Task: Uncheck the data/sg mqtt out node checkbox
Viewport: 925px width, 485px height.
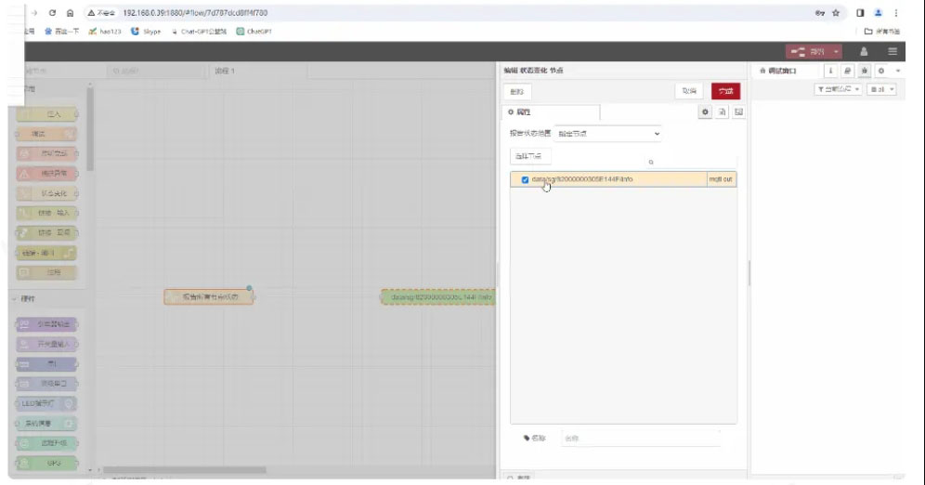Action: [x=525, y=179]
